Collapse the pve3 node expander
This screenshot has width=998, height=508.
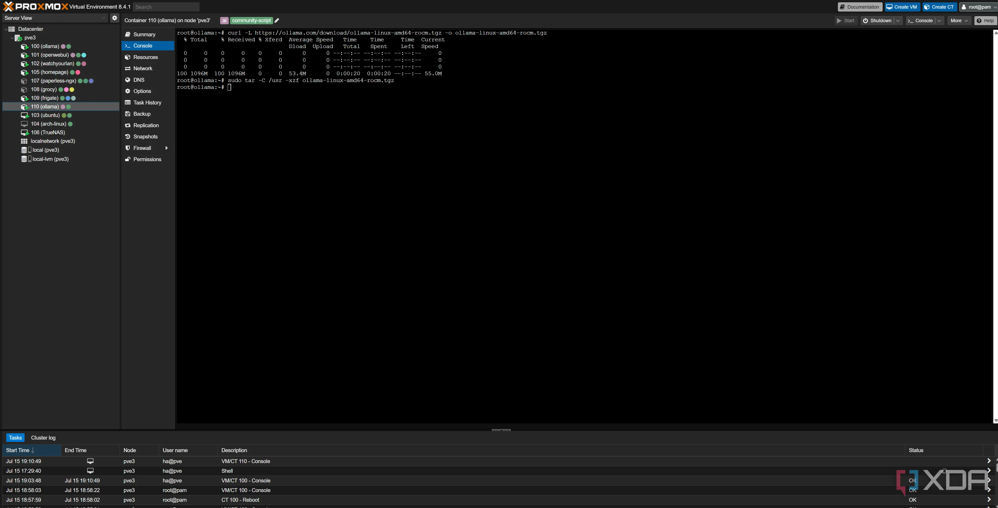(x=12, y=38)
